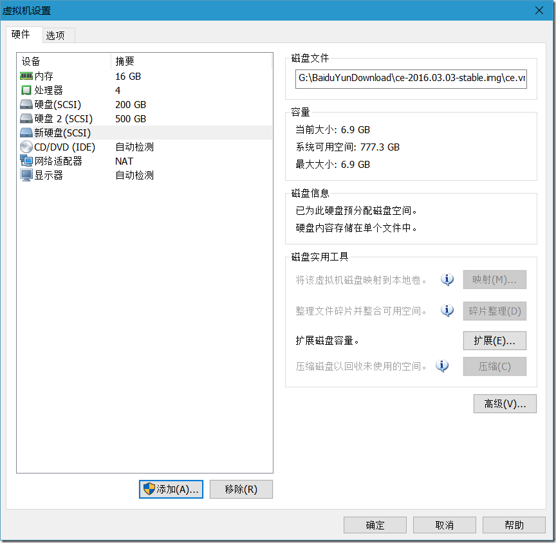Click the 500 GB summary value
Viewport: 556px width, 543px height.
click(x=131, y=119)
